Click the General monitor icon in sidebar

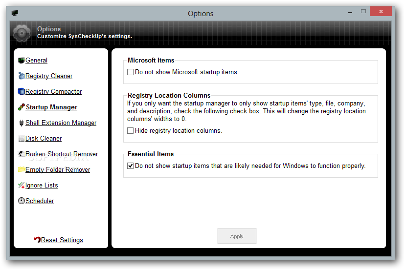click(21, 61)
